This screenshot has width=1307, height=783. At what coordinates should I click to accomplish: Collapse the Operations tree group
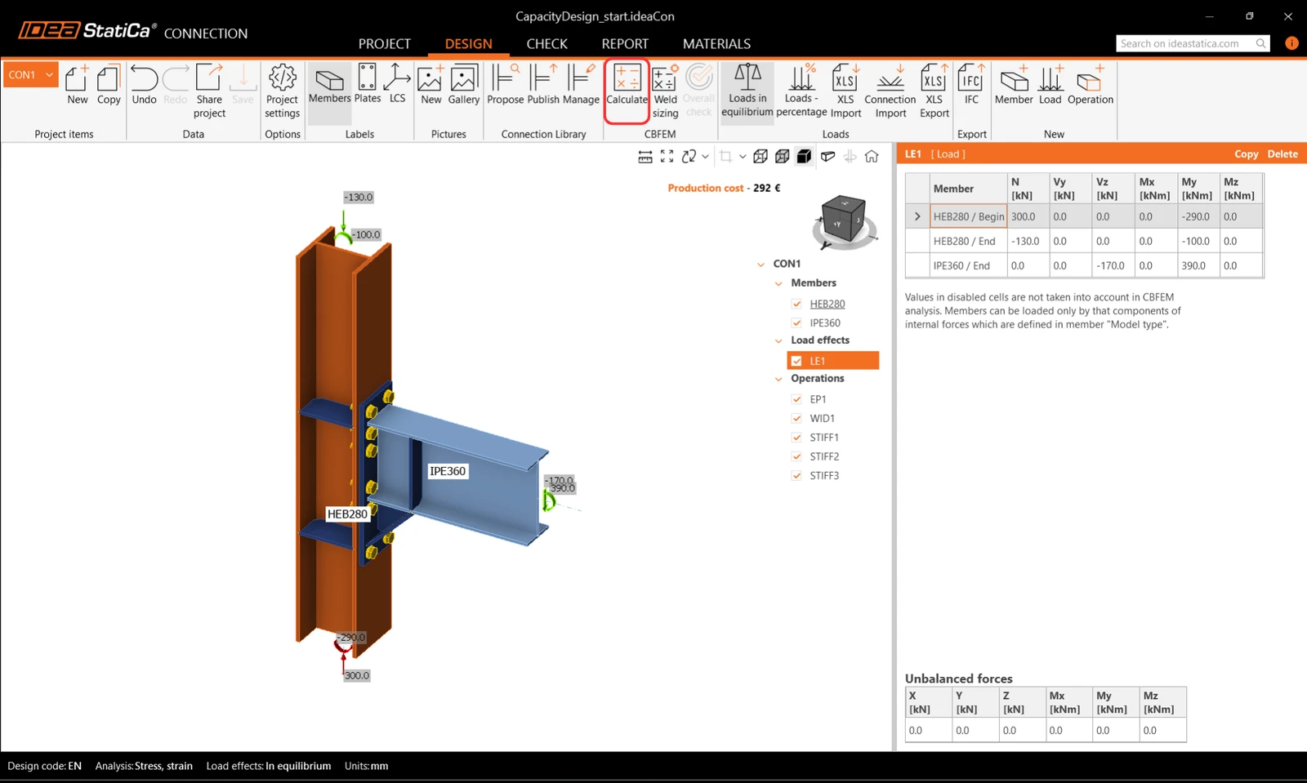778,379
